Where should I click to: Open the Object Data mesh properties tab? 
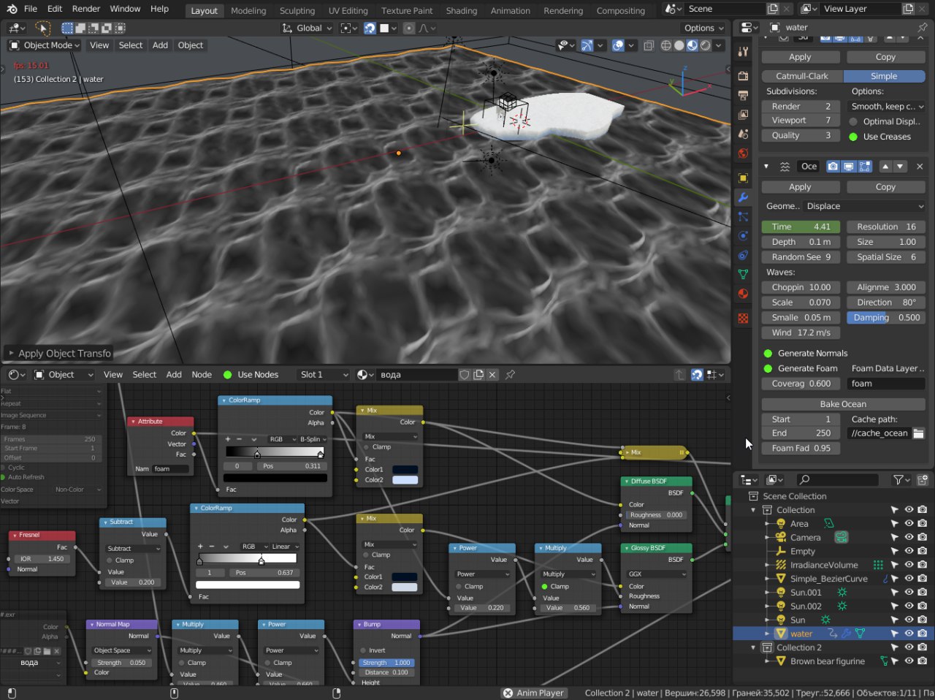(743, 275)
